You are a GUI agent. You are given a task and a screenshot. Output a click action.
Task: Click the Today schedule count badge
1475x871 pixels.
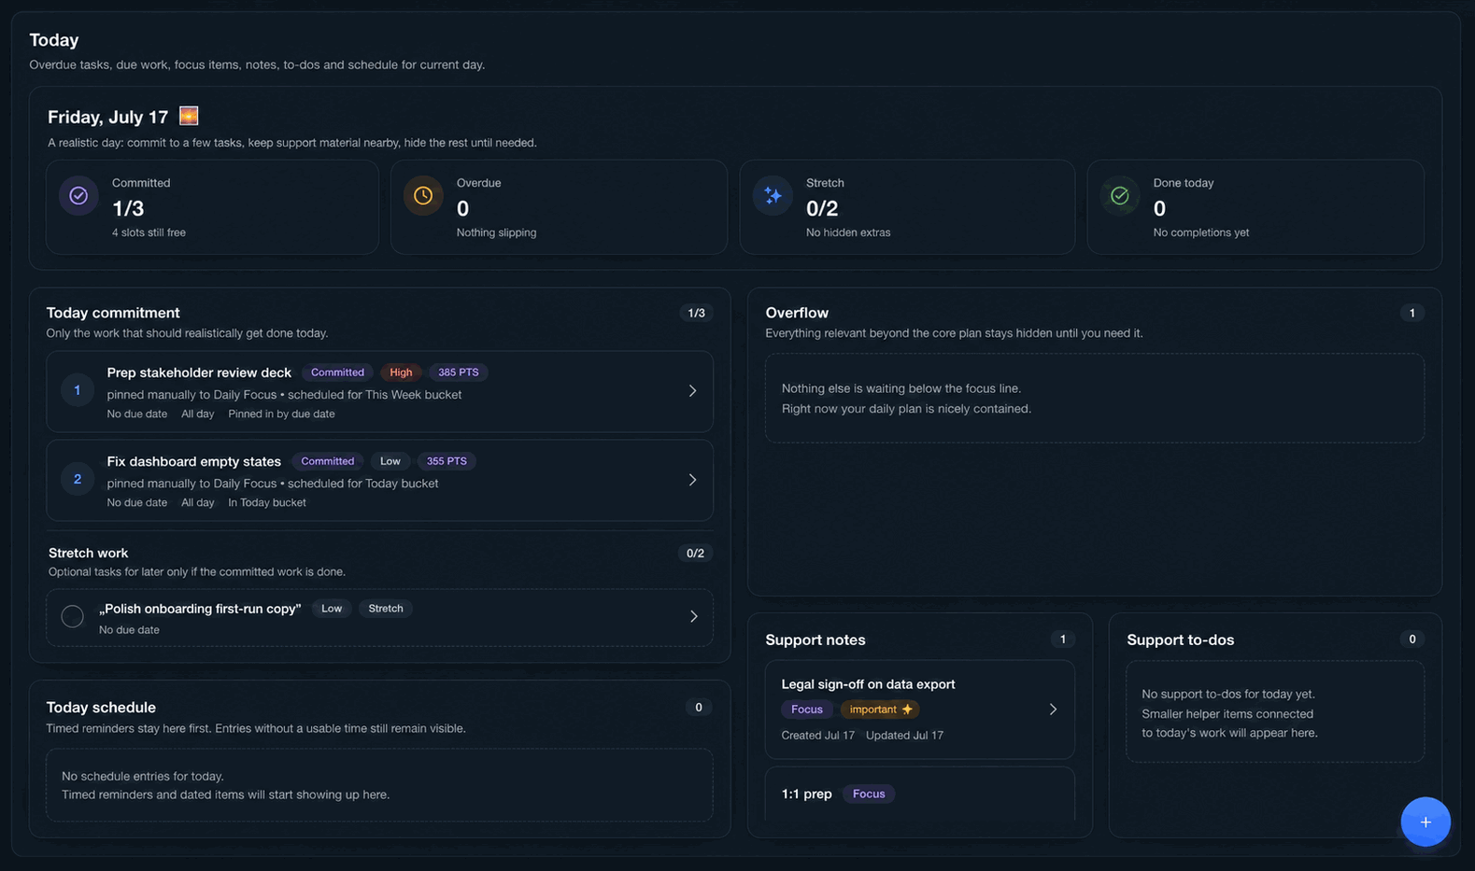[x=698, y=708]
